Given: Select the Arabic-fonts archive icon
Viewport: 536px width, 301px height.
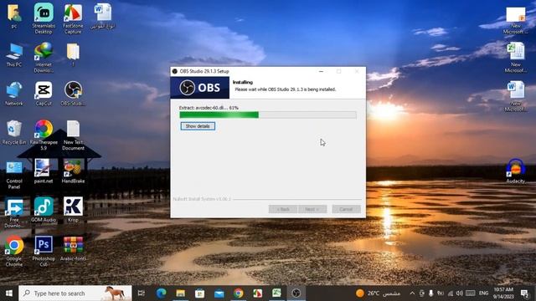Looking at the screenshot, I should point(73,249).
